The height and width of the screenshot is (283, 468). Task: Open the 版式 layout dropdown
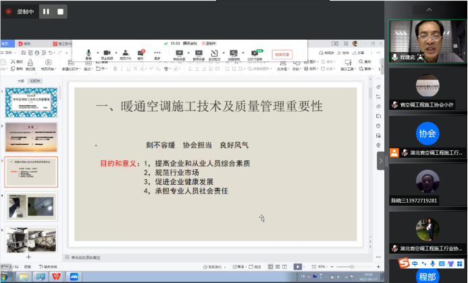[88, 69]
